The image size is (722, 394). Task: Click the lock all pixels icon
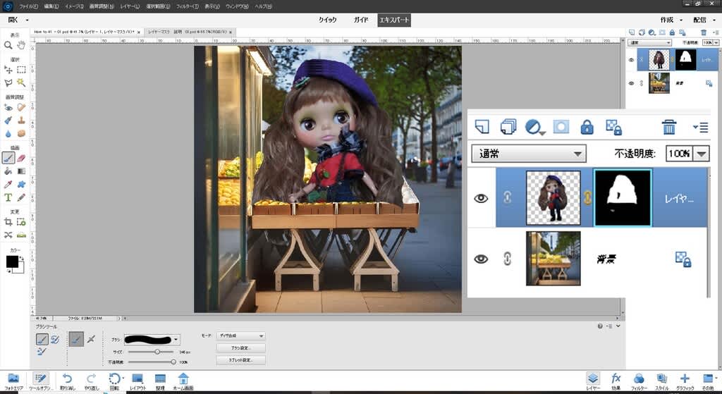click(587, 127)
